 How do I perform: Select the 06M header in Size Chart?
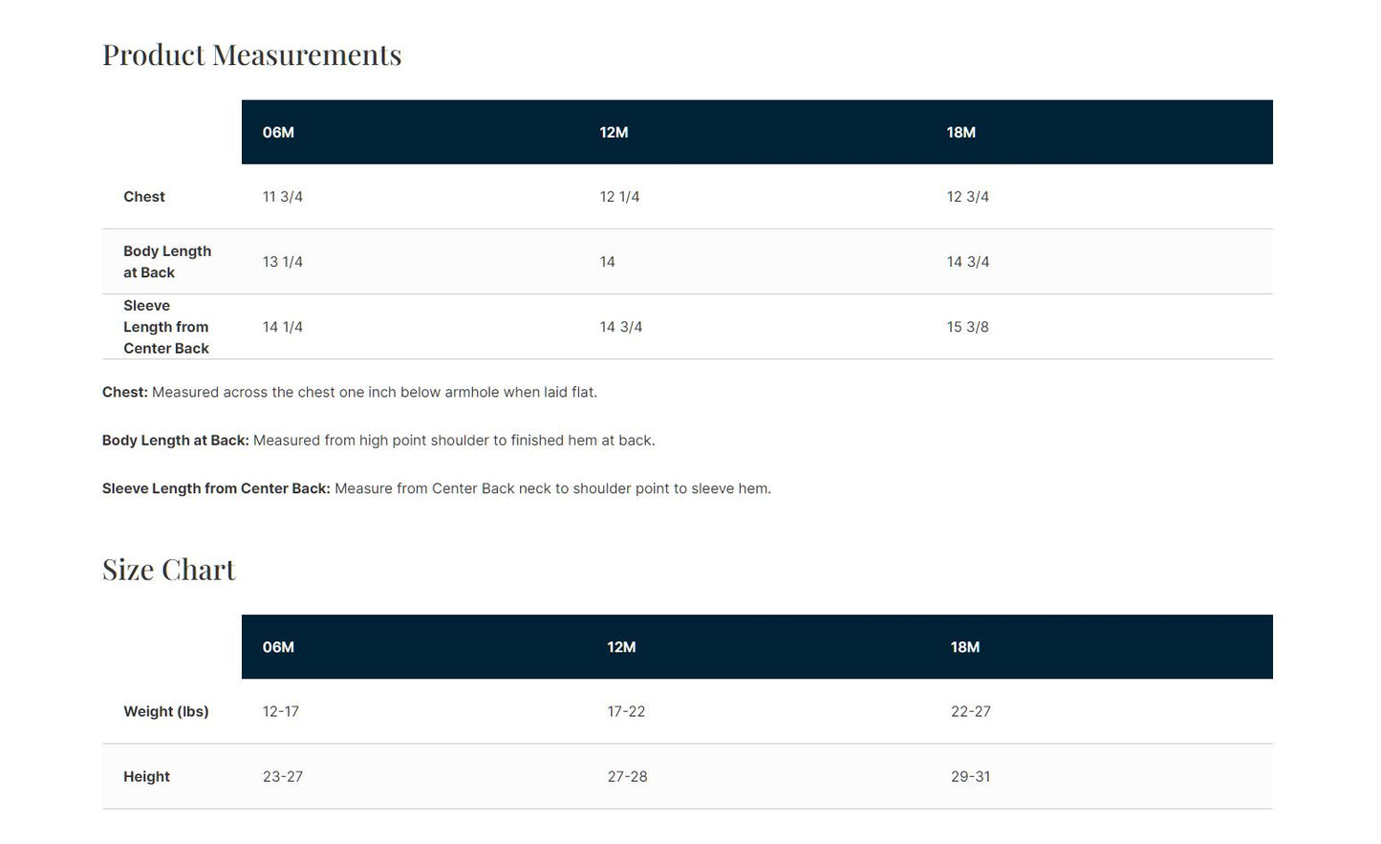tap(278, 647)
